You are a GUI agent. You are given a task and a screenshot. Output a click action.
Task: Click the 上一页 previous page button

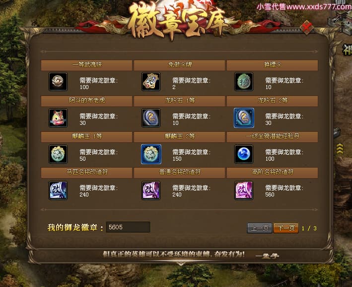point(260,228)
